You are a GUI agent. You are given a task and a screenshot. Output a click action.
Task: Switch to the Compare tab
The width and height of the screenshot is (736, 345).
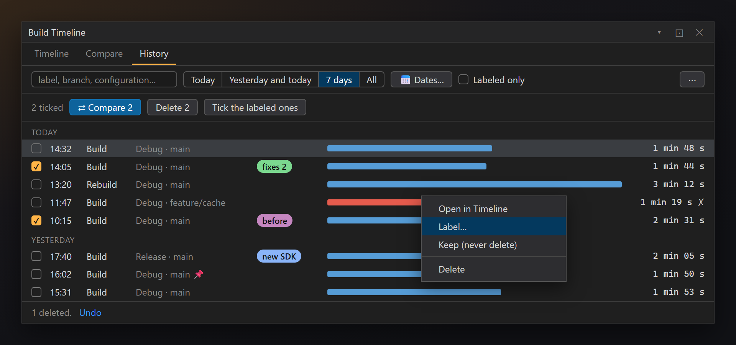pyautogui.click(x=104, y=54)
